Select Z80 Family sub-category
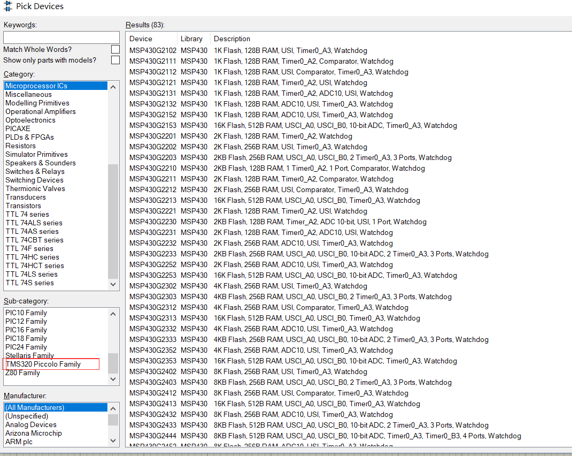The width and height of the screenshot is (572, 456). point(22,373)
